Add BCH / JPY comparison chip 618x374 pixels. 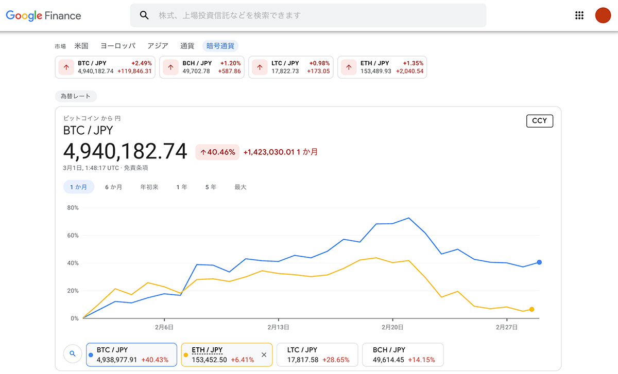[x=403, y=354]
